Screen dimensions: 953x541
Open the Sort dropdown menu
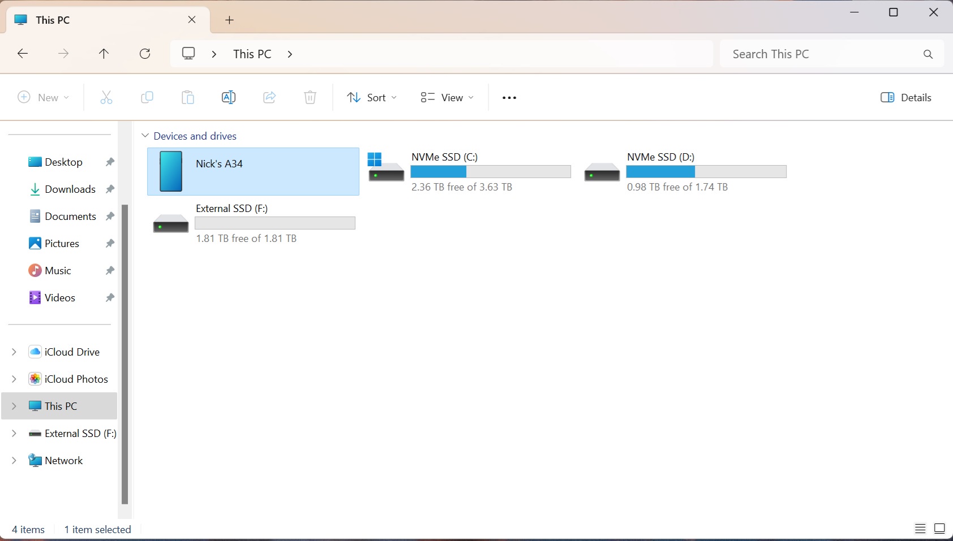372,97
